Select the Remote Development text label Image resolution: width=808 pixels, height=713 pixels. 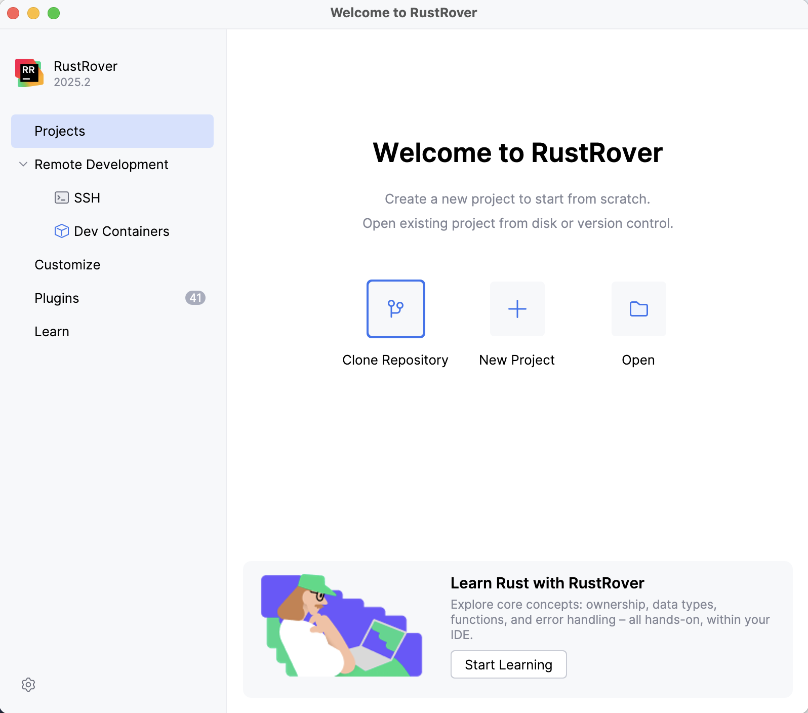click(101, 165)
